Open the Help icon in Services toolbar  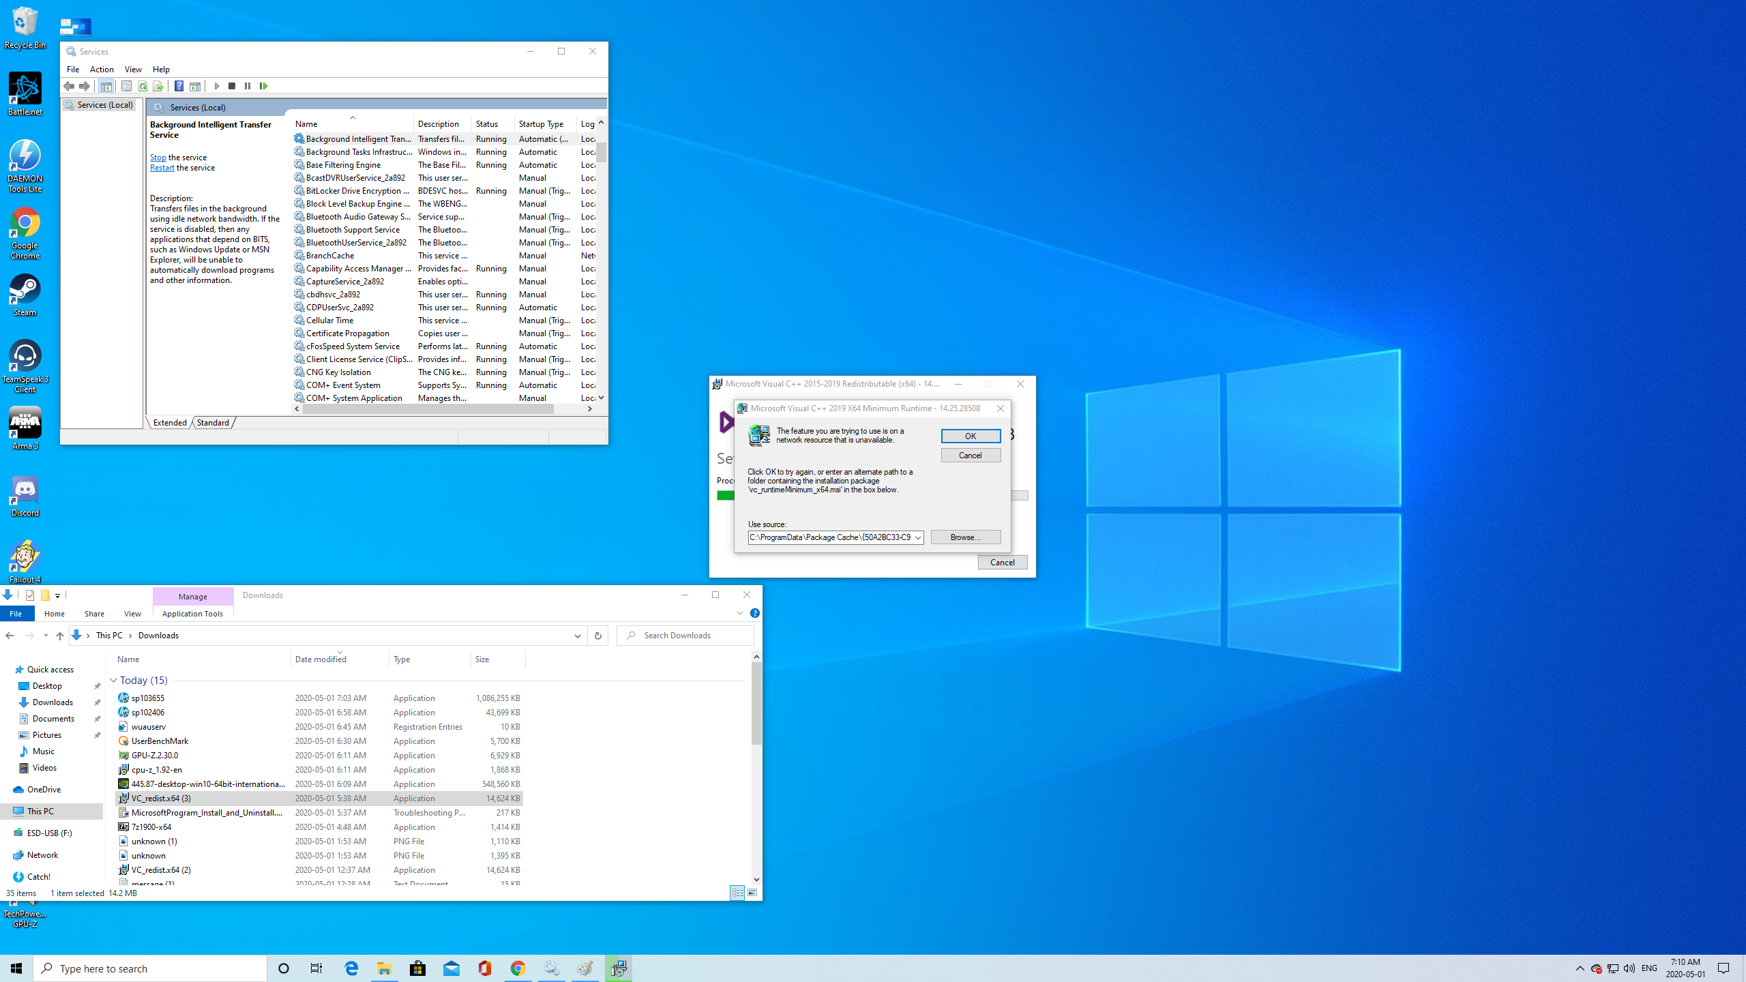179,86
